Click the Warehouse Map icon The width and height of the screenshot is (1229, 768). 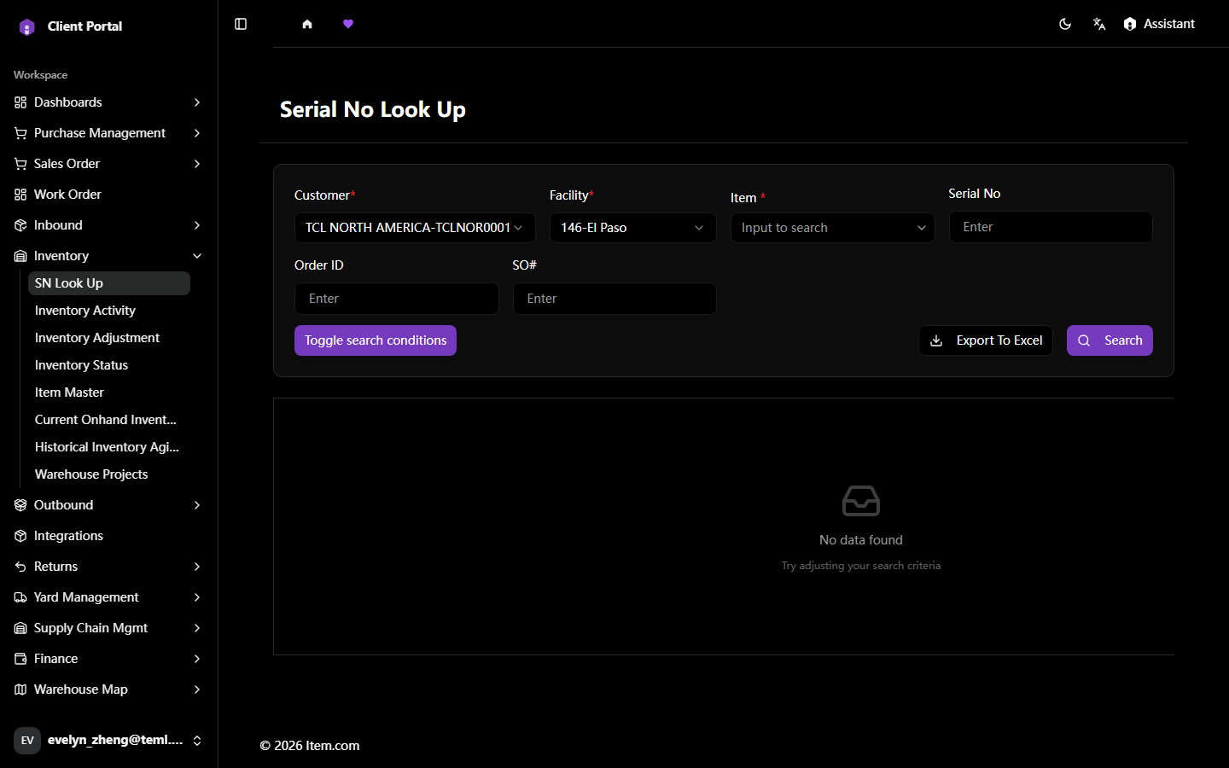(20, 689)
